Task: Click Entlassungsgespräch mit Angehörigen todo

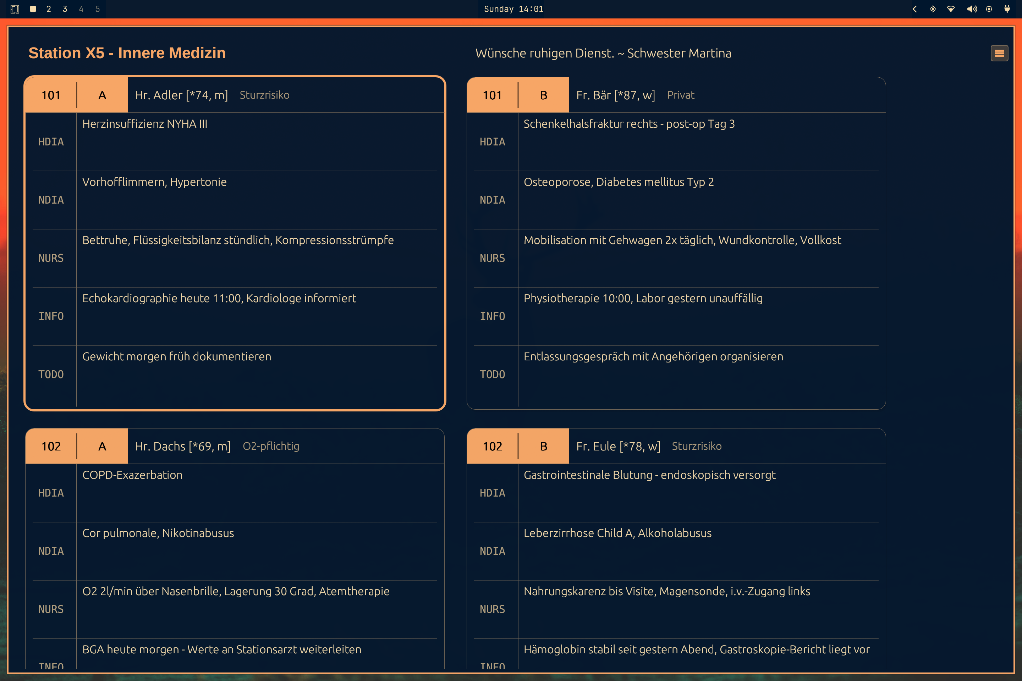Action: point(654,356)
